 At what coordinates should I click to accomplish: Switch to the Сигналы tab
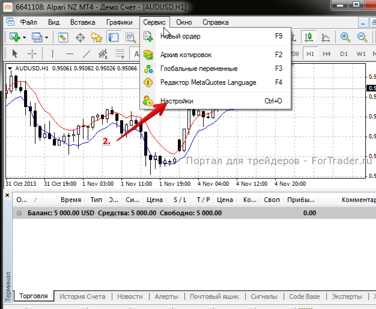click(x=264, y=296)
